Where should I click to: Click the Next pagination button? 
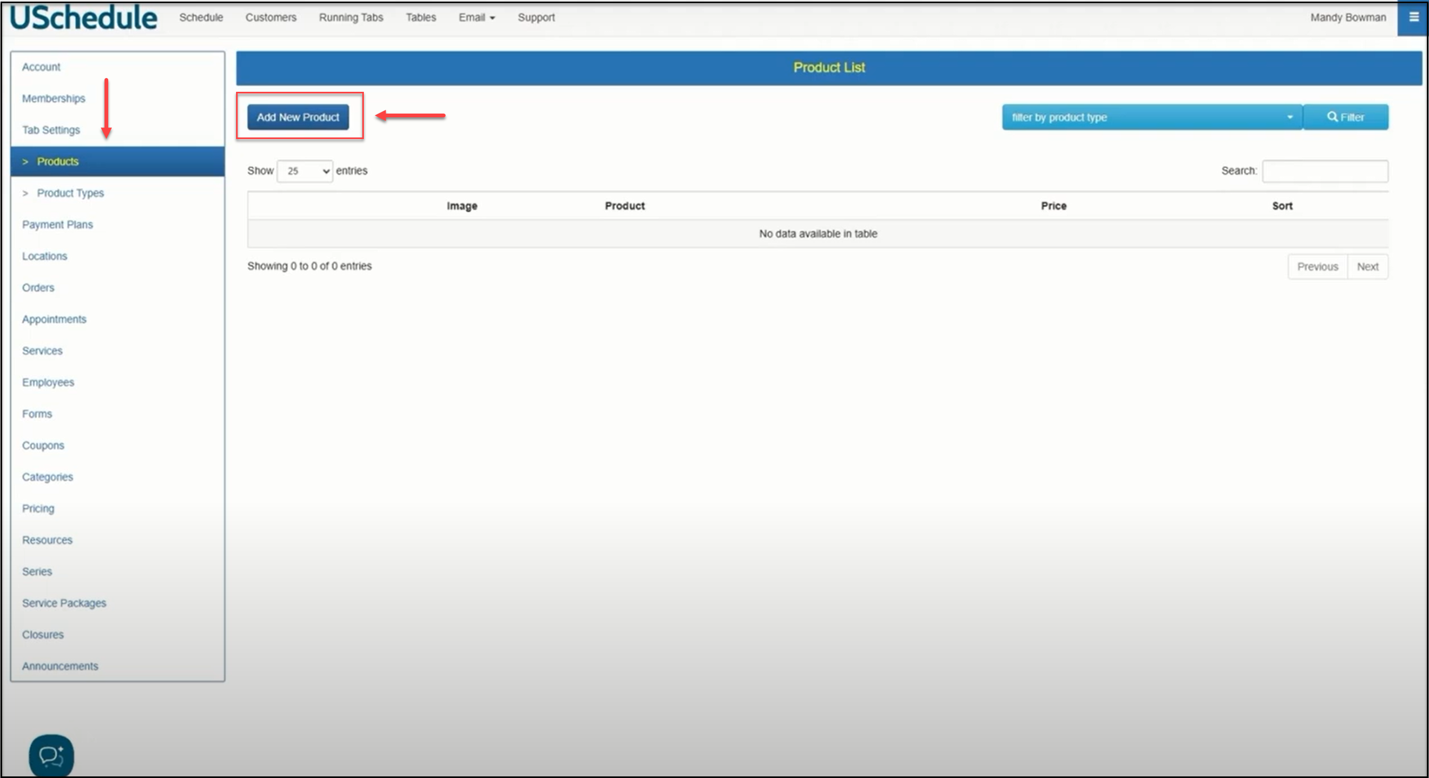click(x=1367, y=267)
